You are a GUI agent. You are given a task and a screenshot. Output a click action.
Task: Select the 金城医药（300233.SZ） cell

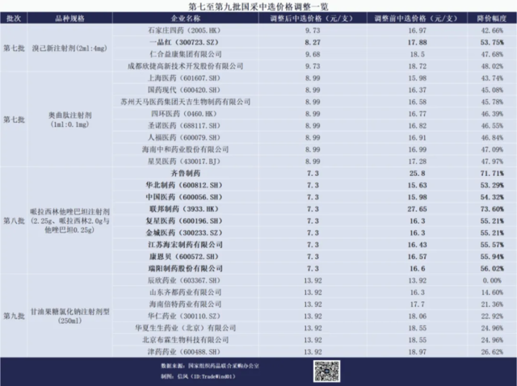[x=185, y=233]
